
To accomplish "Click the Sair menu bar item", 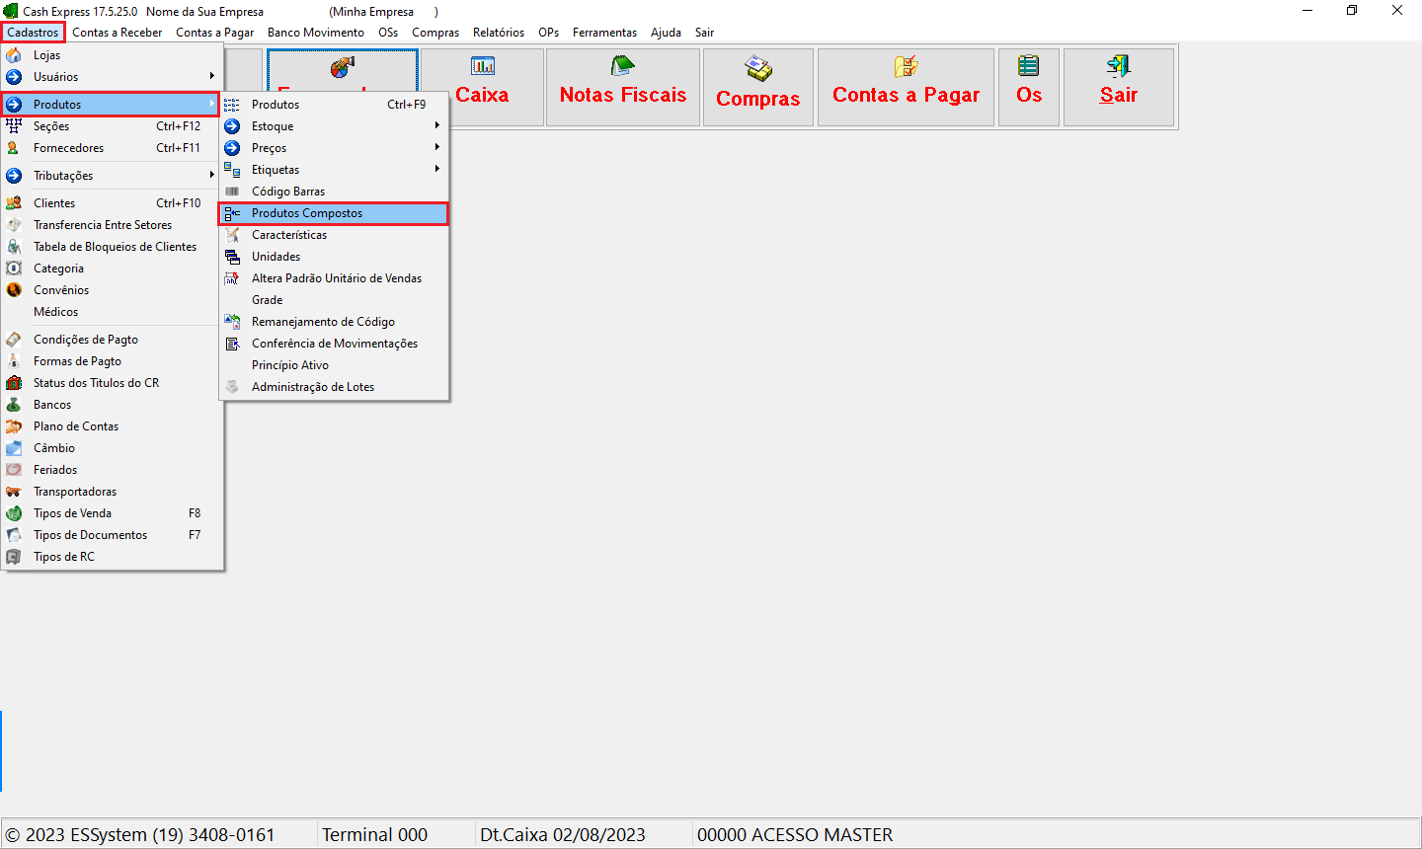I will pos(704,33).
